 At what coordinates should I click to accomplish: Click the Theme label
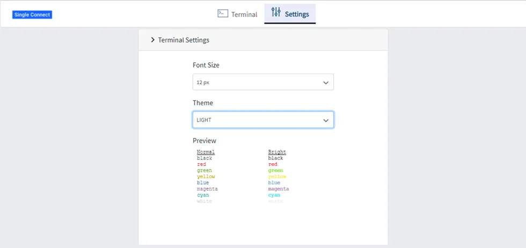point(203,103)
